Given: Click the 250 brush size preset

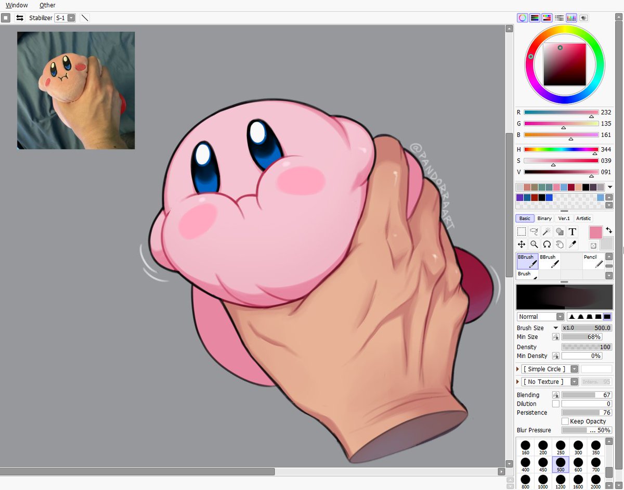Looking at the screenshot, I should [x=560, y=446].
